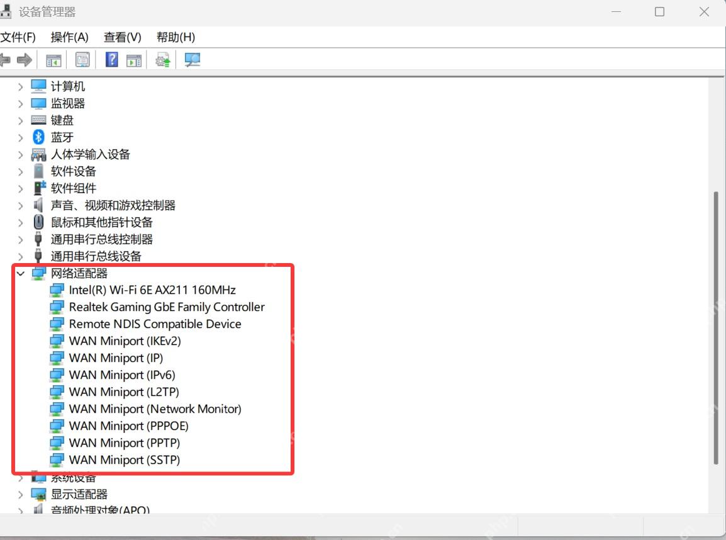This screenshot has height=540, width=726.
Task: Select 声音、视频和游戏控制器 label
Action: [113, 205]
